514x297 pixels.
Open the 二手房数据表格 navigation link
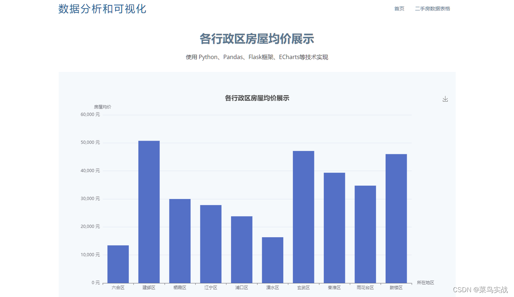coord(432,8)
